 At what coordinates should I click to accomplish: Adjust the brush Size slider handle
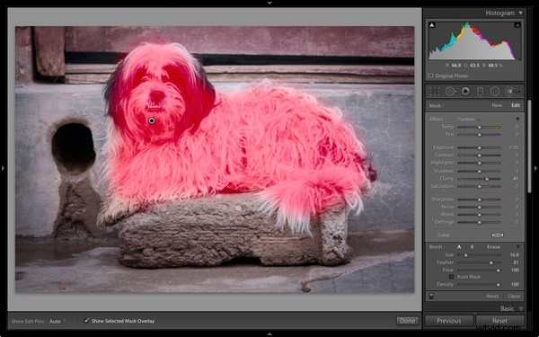point(465,255)
